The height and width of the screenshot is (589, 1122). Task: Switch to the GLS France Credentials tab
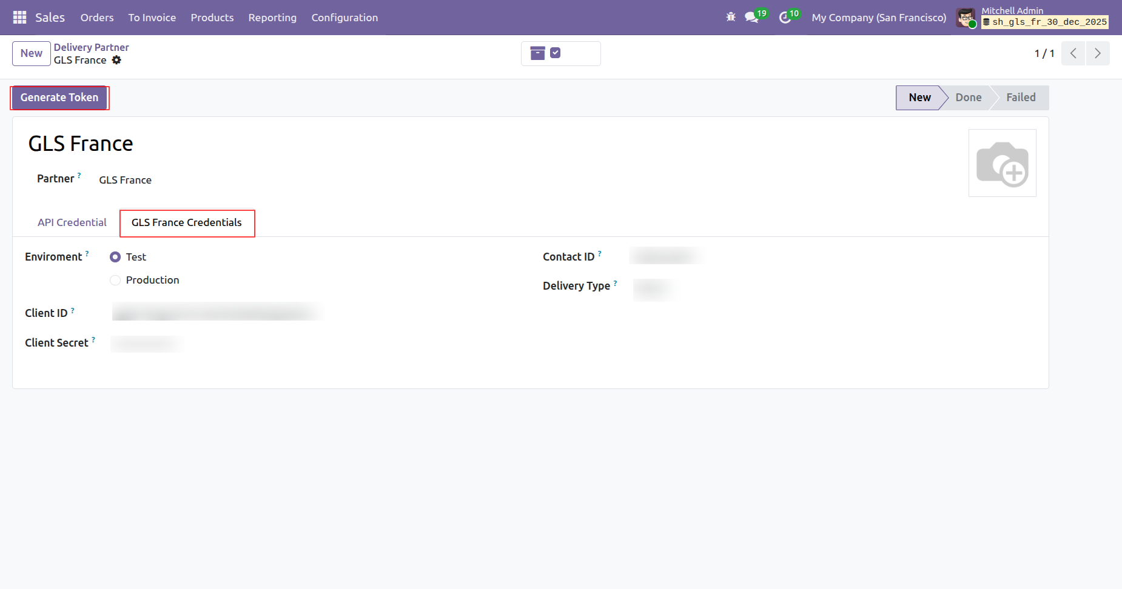187,223
